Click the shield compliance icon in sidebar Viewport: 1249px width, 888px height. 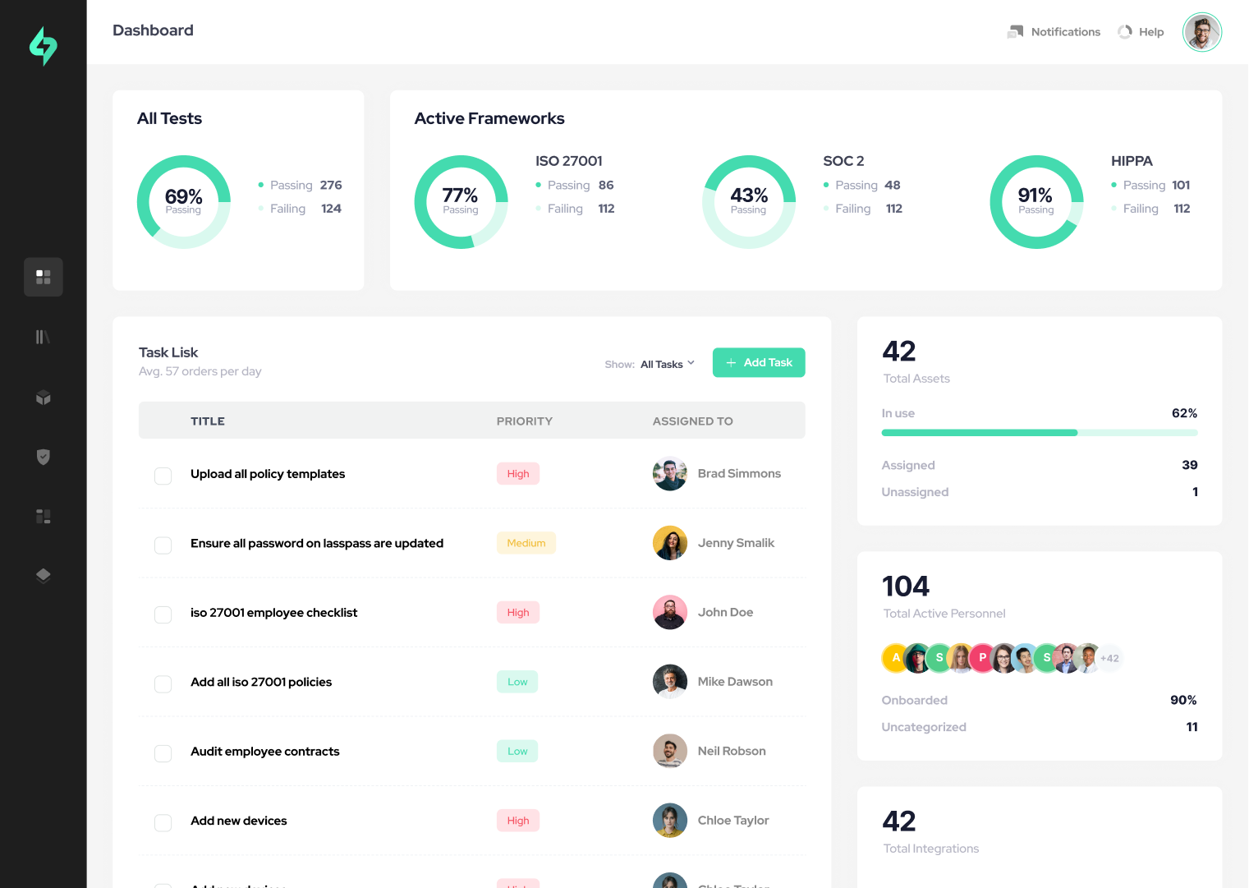pyautogui.click(x=43, y=458)
